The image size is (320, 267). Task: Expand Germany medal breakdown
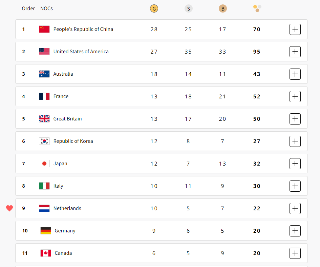pyautogui.click(x=295, y=231)
